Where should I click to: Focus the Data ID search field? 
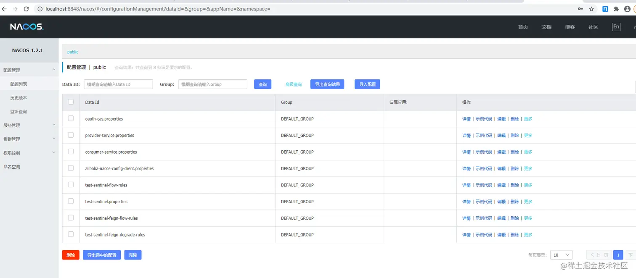tap(118, 84)
